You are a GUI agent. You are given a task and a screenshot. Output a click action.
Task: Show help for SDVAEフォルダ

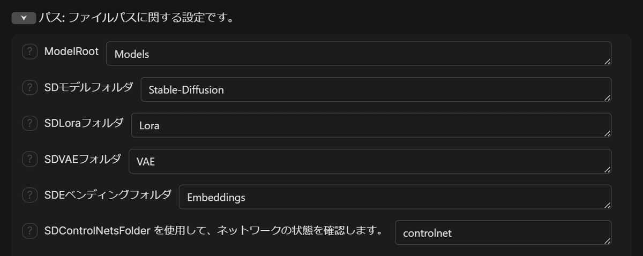pyautogui.click(x=29, y=159)
